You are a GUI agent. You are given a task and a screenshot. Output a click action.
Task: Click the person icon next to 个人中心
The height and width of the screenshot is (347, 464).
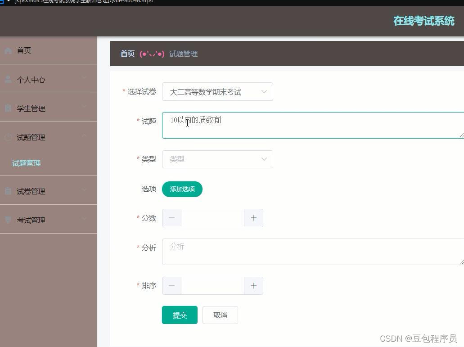coord(7,79)
